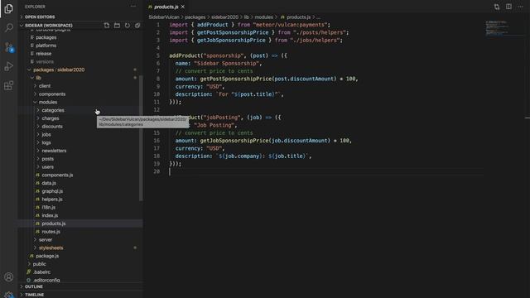Split the editor to the right
530x298 pixels.
508,7
